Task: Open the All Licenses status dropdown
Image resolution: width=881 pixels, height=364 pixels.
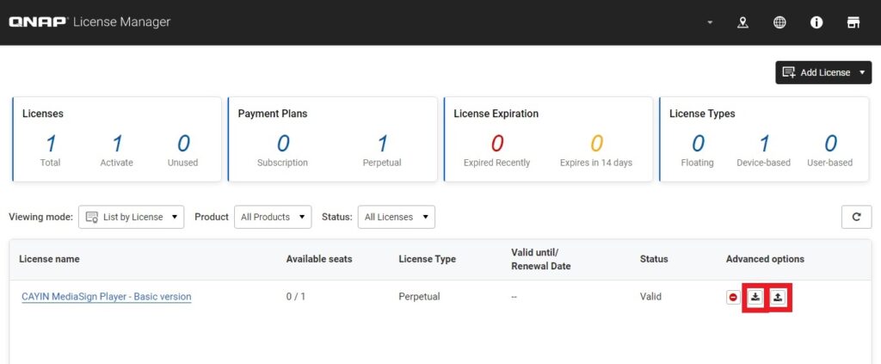Action: pyautogui.click(x=396, y=217)
